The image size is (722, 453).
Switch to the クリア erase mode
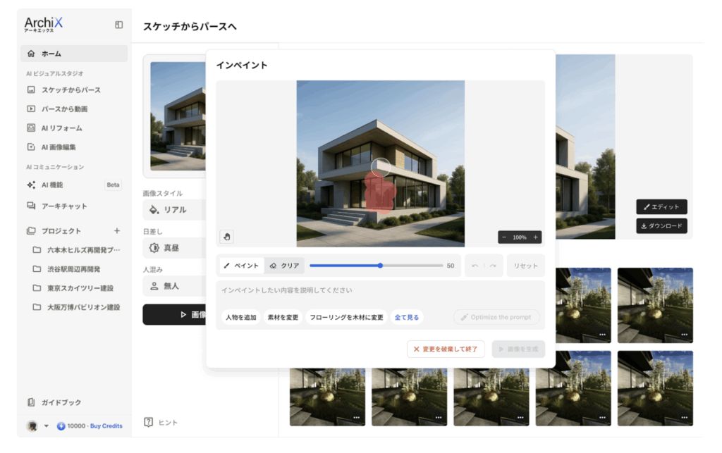[285, 266]
